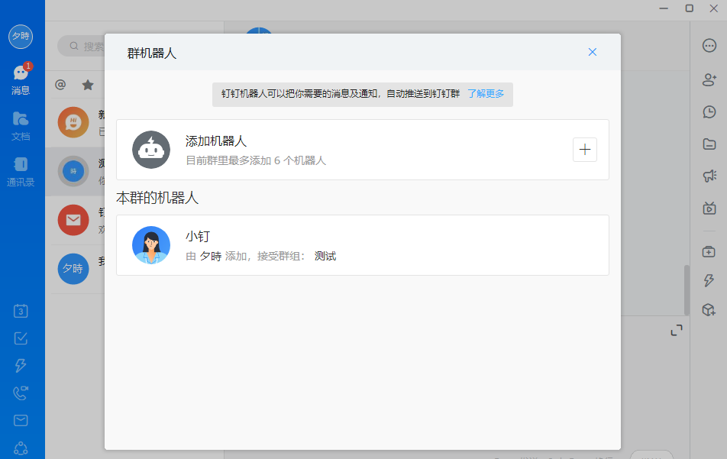Click the plus button to add robot

(x=585, y=149)
